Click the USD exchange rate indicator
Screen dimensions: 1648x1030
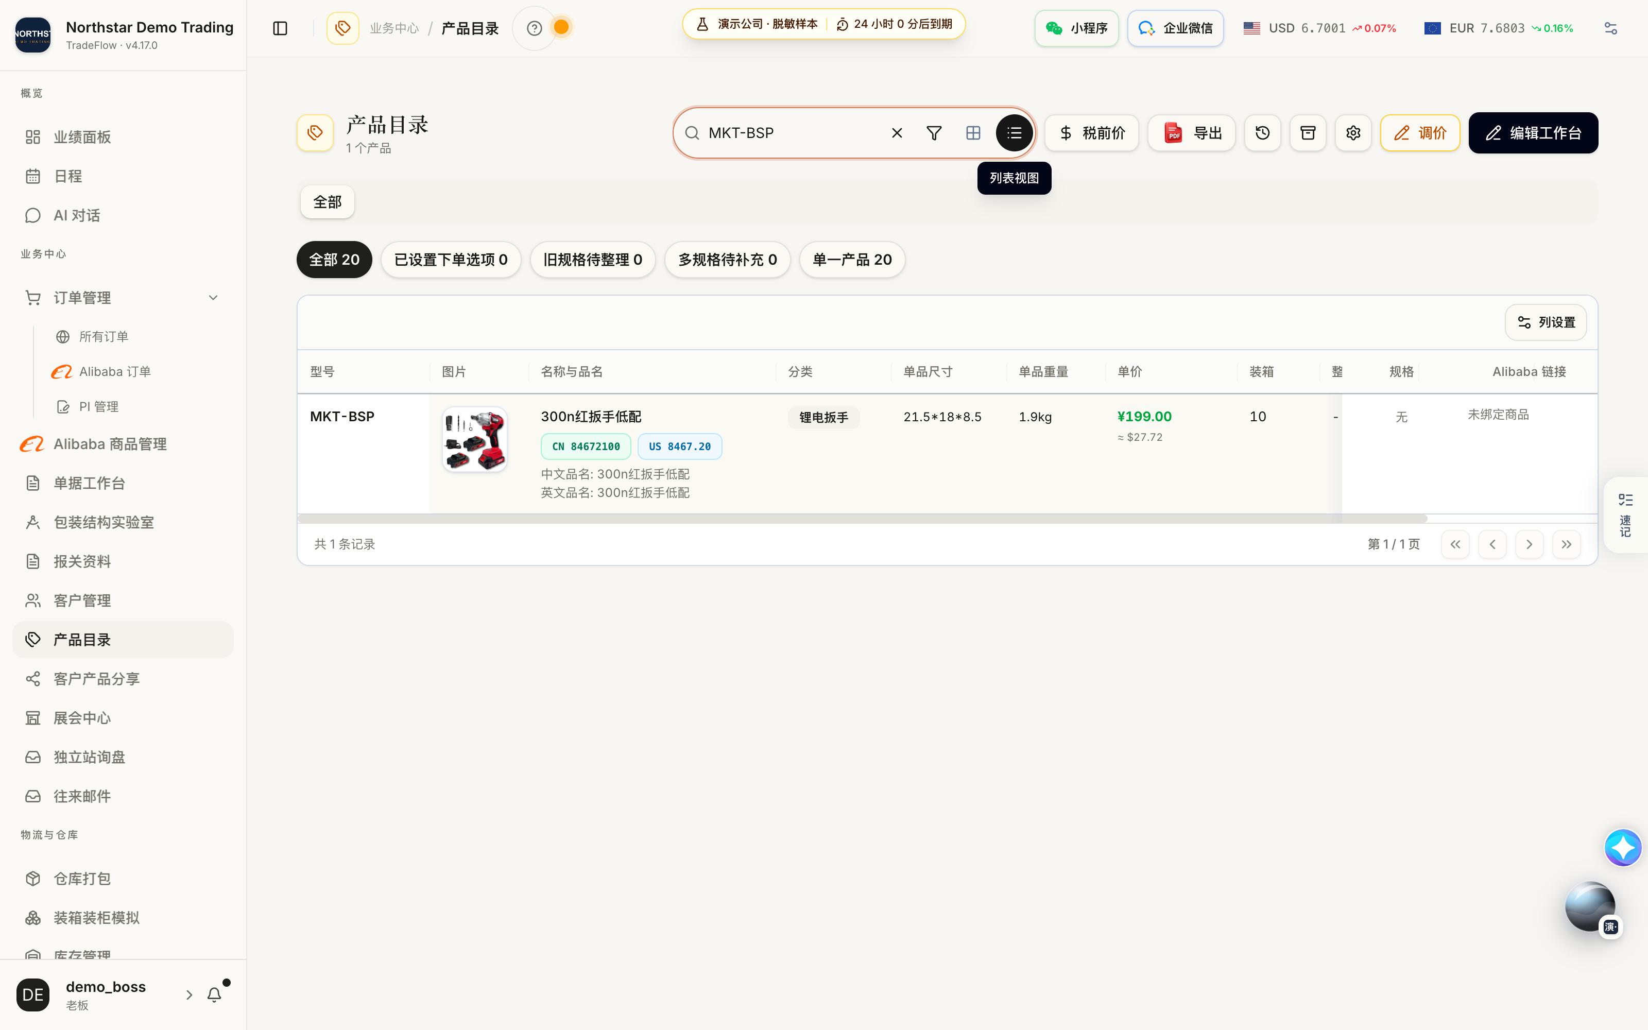coord(1320,28)
